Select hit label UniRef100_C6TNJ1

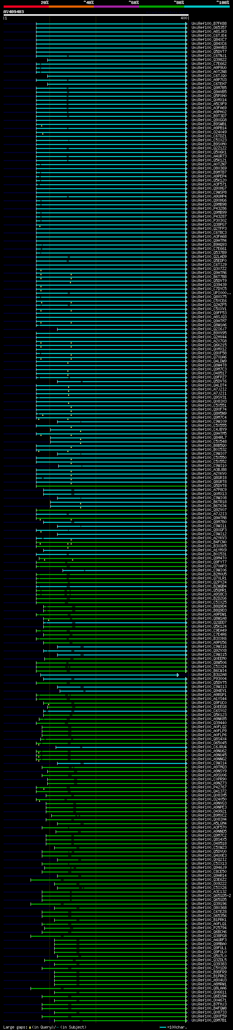coord(209,56)
